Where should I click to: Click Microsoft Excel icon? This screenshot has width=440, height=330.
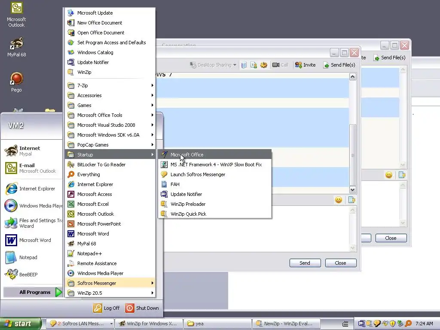click(71, 204)
